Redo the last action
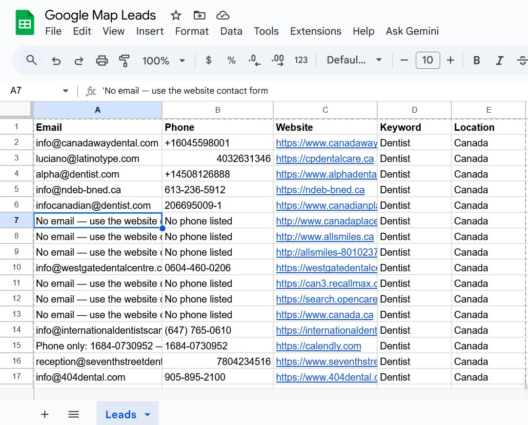The image size is (528, 425). coord(79,60)
